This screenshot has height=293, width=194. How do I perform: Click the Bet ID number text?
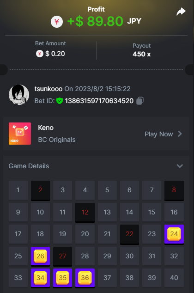(x=99, y=101)
